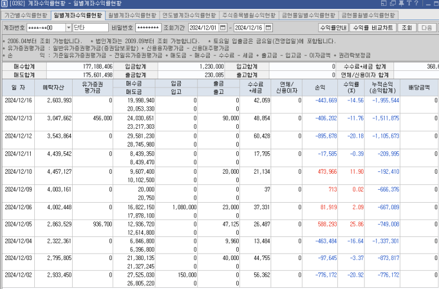
Task: Click the 수익률(%) column header
Action: coord(351,87)
